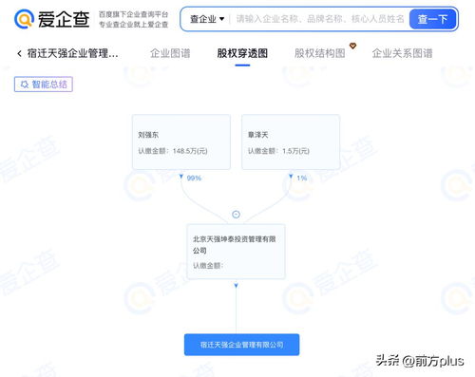Screen dimensions: 475x377
Task: Click the 1% shareholding label
Action: (x=302, y=178)
